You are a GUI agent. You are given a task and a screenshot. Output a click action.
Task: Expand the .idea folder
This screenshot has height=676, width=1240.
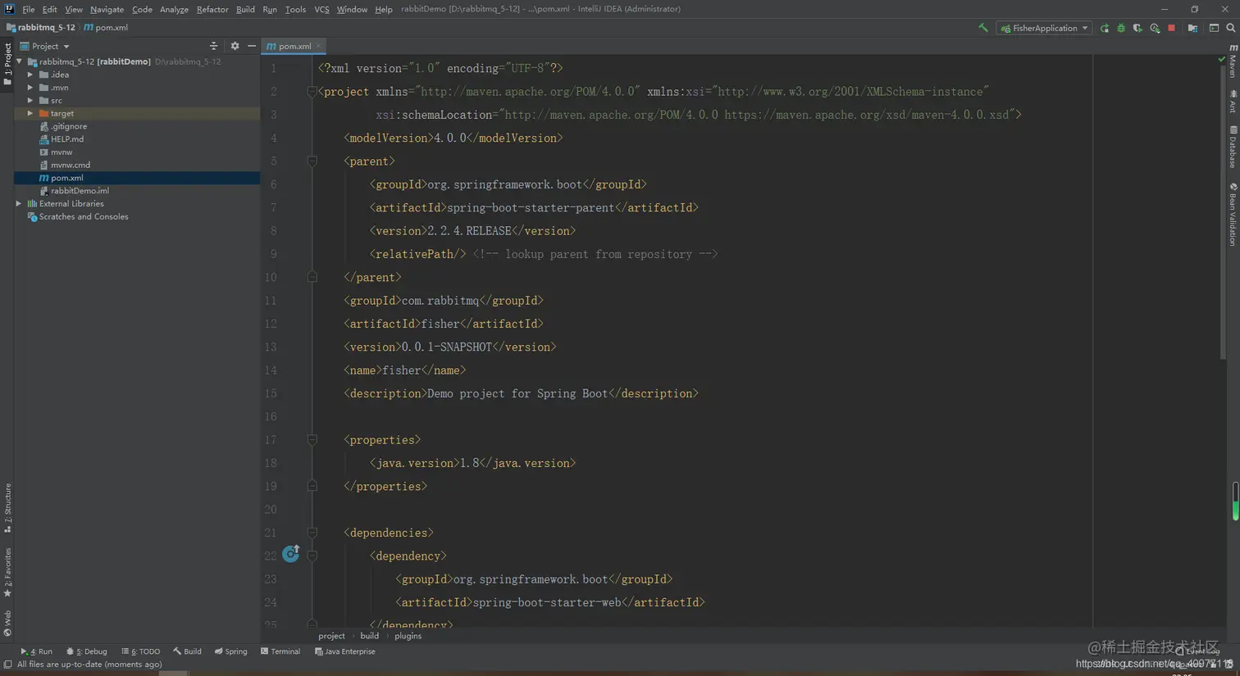pos(30,75)
